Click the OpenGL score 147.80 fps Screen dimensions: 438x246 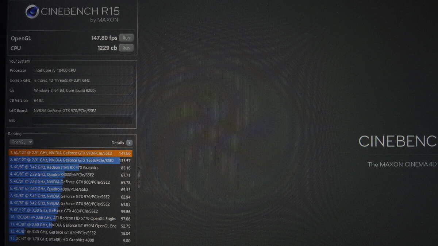click(x=104, y=38)
